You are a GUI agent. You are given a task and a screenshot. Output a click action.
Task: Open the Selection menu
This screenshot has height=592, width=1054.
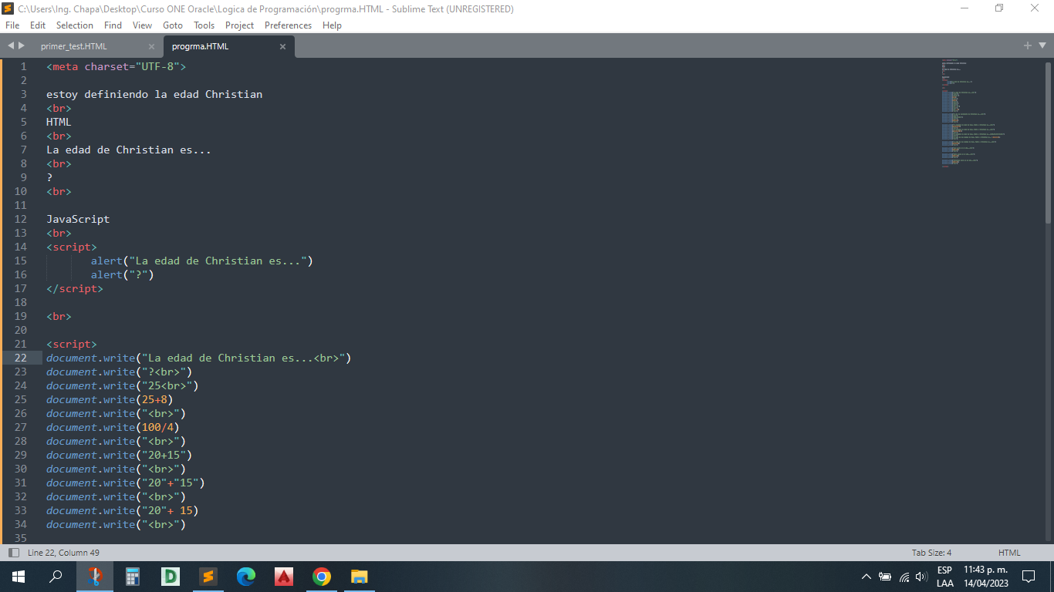(x=75, y=25)
